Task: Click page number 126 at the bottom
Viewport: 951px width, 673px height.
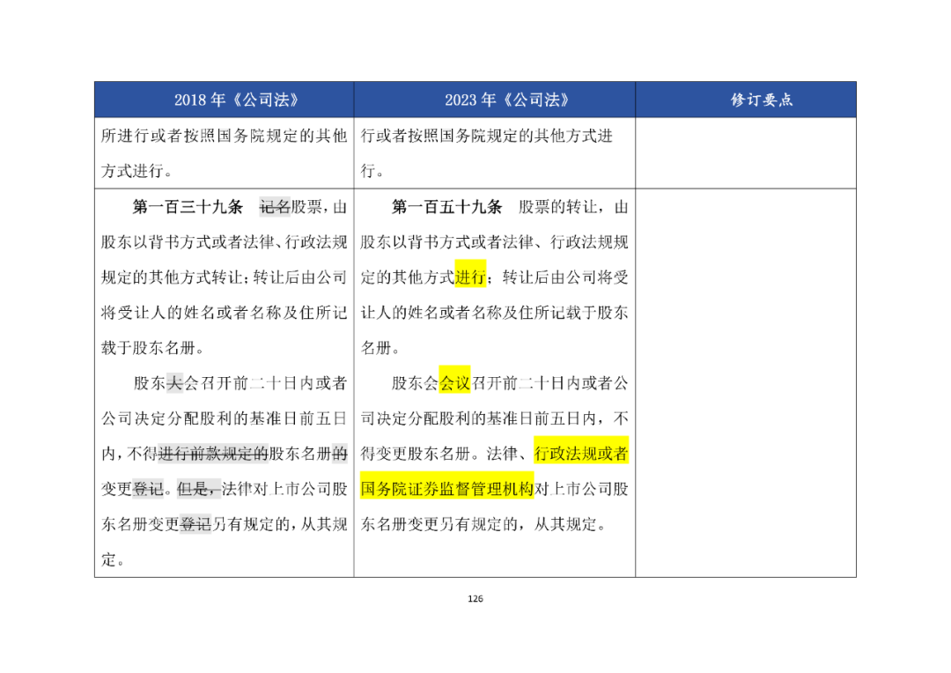Action: tap(475, 599)
